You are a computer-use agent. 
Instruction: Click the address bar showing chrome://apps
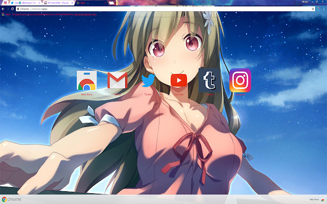click(165, 9)
